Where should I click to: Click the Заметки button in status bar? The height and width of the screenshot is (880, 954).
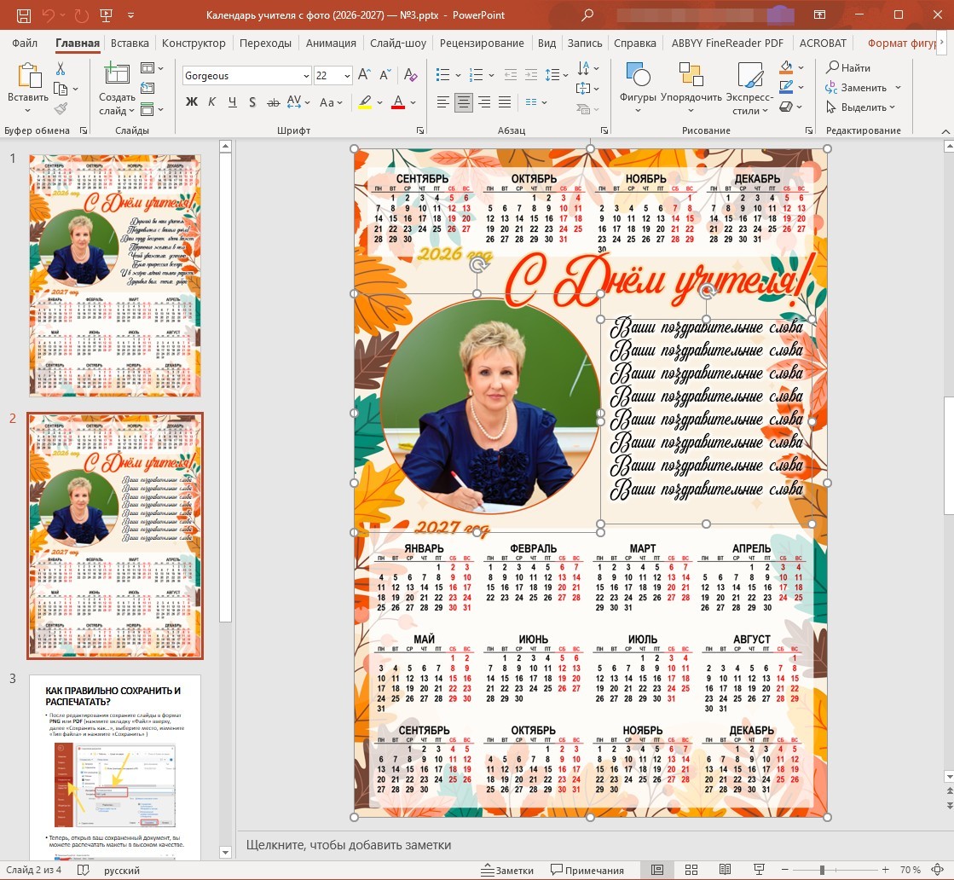(507, 871)
